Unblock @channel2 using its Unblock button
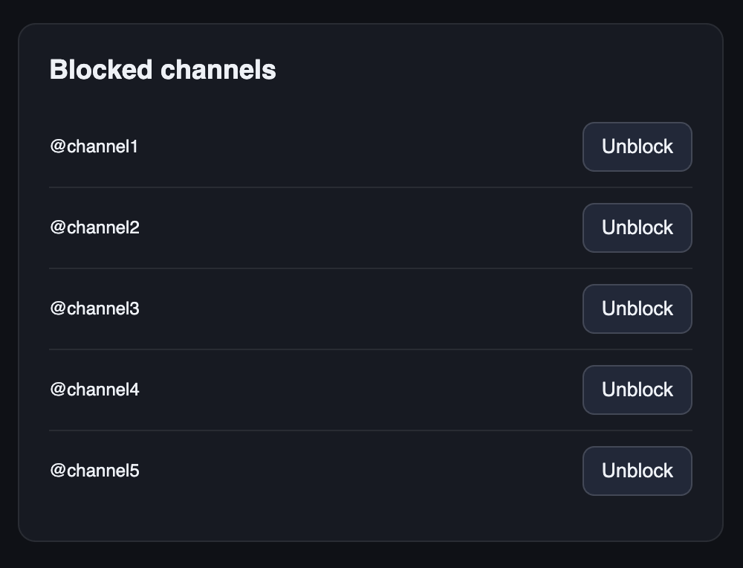Image resolution: width=743 pixels, height=568 pixels. [637, 227]
